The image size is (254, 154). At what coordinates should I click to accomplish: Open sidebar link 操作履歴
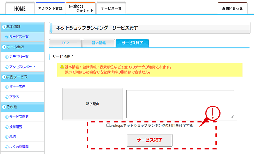tap(16, 127)
